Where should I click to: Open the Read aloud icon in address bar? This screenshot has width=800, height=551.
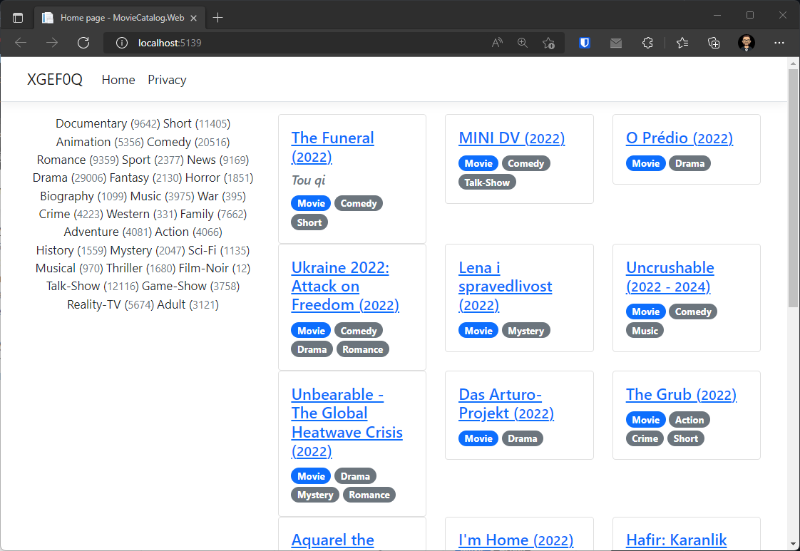497,43
